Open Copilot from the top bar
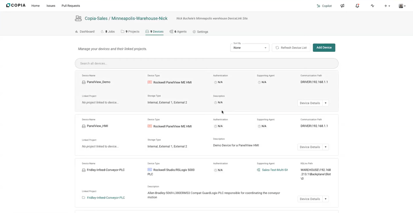The image size is (413, 213). click(324, 6)
